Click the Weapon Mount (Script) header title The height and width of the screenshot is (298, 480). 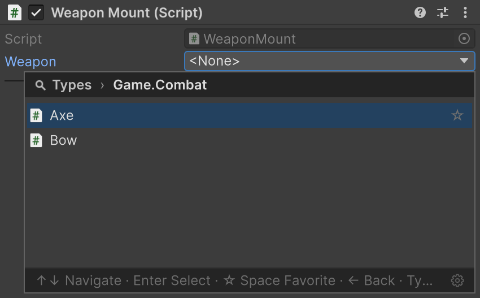(126, 13)
